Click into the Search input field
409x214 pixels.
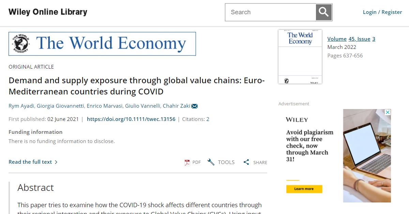pyautogui.click(x=271, y=12)
